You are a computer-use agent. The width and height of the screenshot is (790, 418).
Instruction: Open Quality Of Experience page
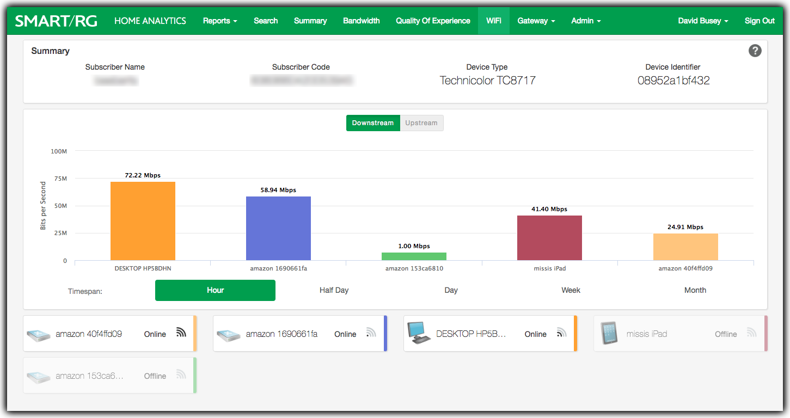433,21
